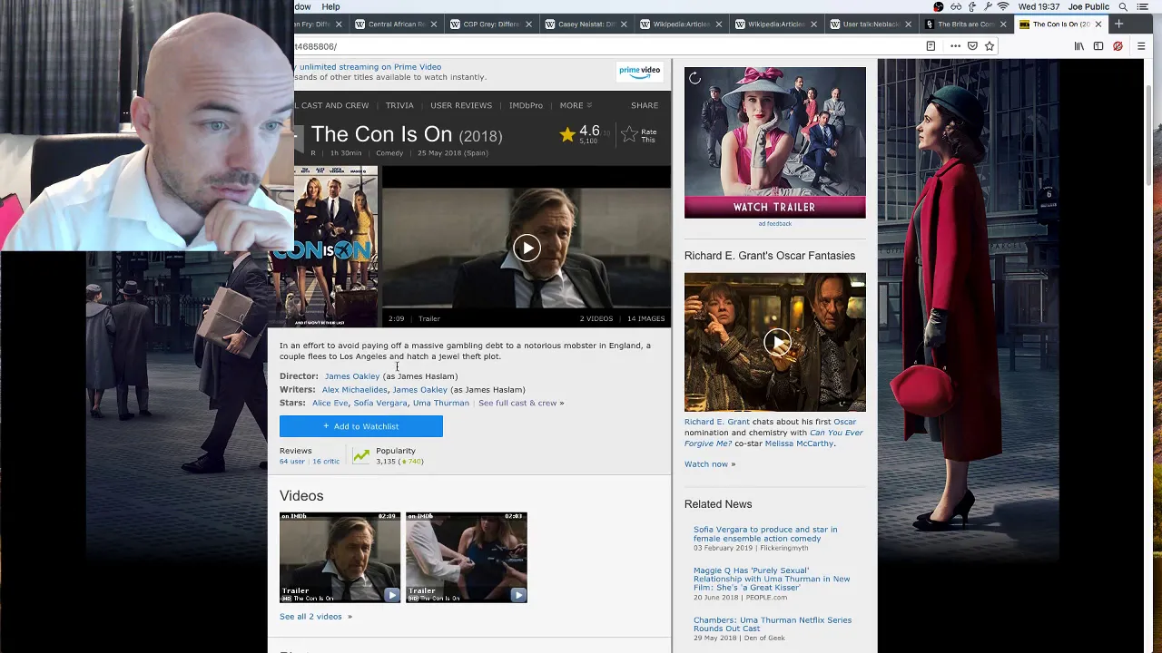Open Maggie Q Purely Sexual news article
1162x653 pixels.
[x=772, y=579]
